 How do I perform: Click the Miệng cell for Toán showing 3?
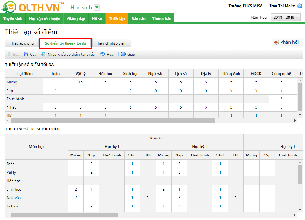pos(56,82)
